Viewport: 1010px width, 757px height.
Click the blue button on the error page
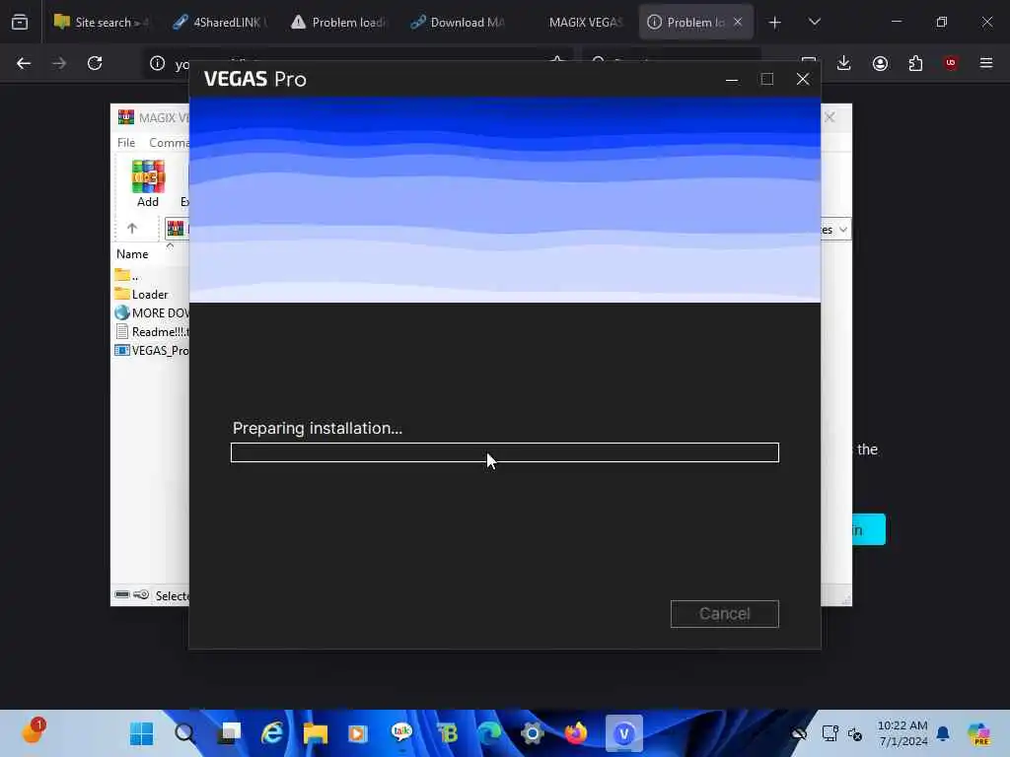[869, 529]
